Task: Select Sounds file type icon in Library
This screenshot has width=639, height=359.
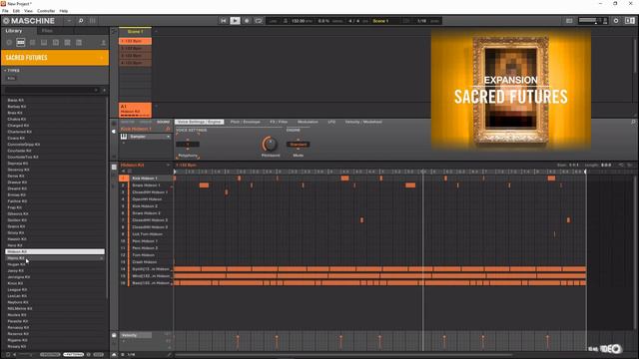Action: tap(32, 42)
